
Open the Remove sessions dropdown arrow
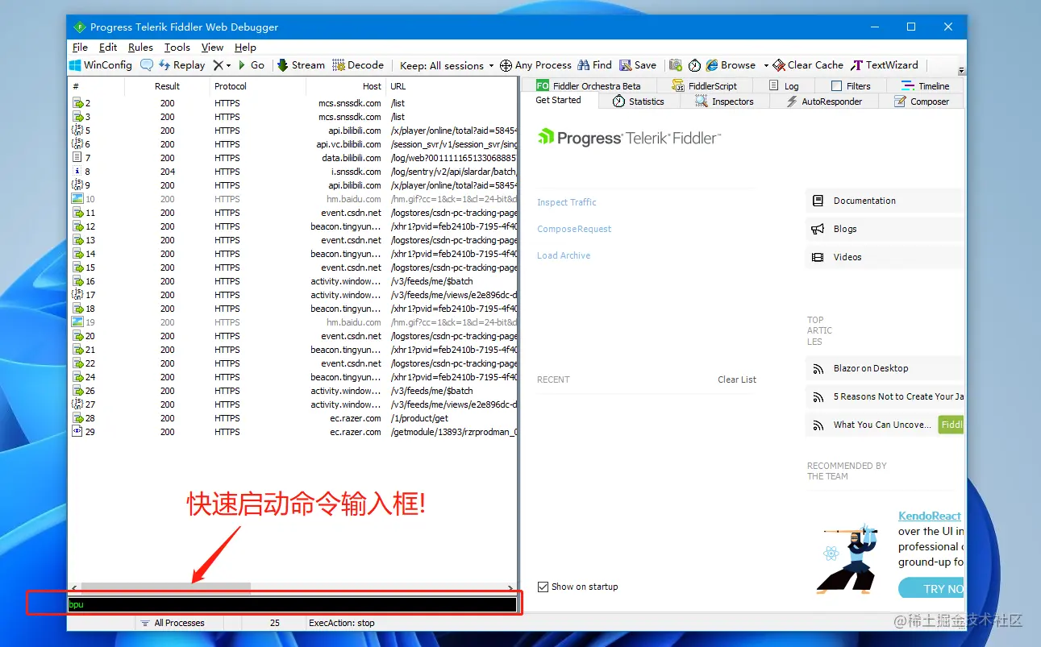[x=228, y=65]
